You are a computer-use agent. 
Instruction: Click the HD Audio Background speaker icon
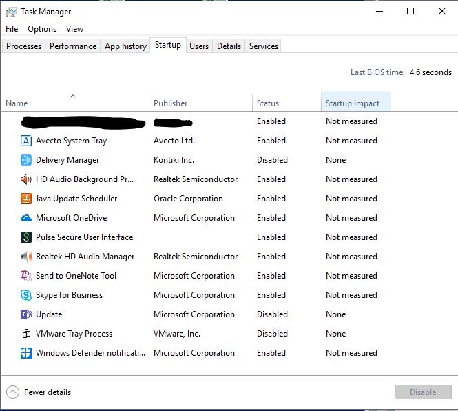click(x=26, y=179)
